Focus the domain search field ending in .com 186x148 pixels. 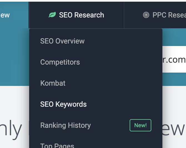point(174,59)
